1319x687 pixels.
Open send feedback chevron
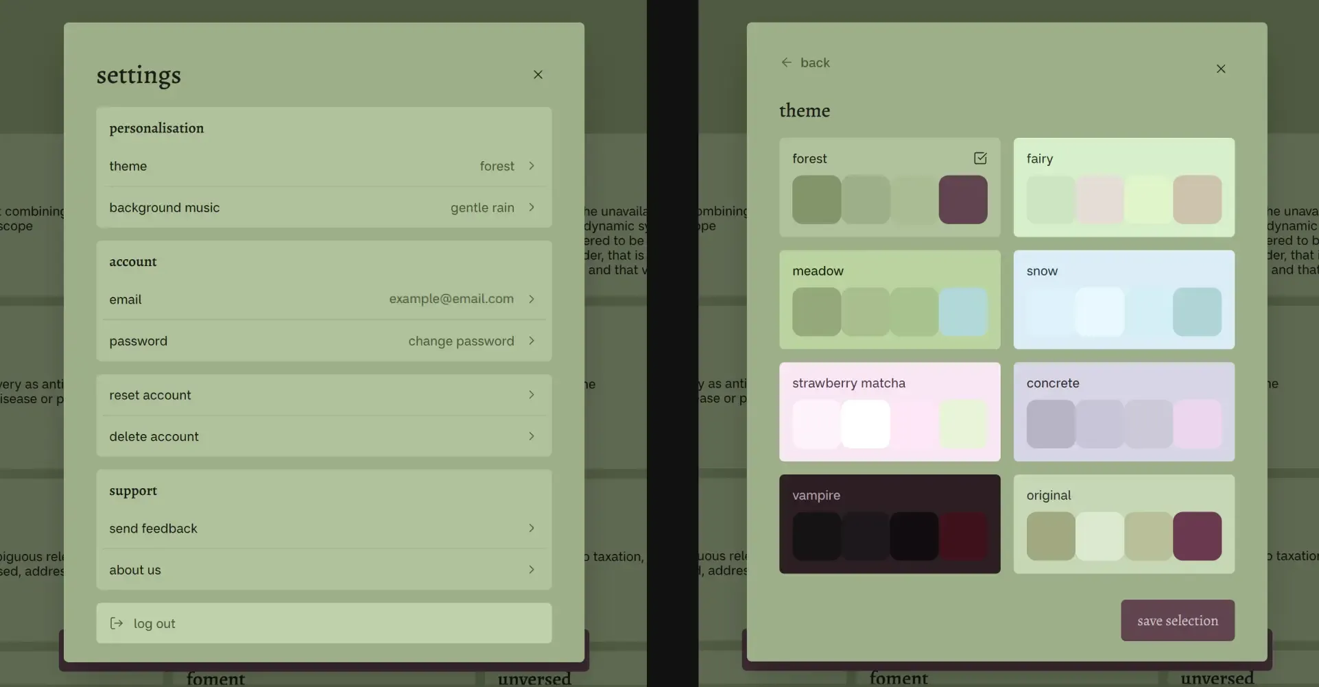[531, 528]
